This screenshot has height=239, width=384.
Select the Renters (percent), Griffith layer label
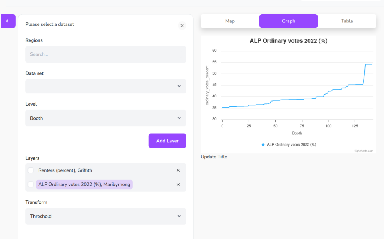(x=65, y=170)
